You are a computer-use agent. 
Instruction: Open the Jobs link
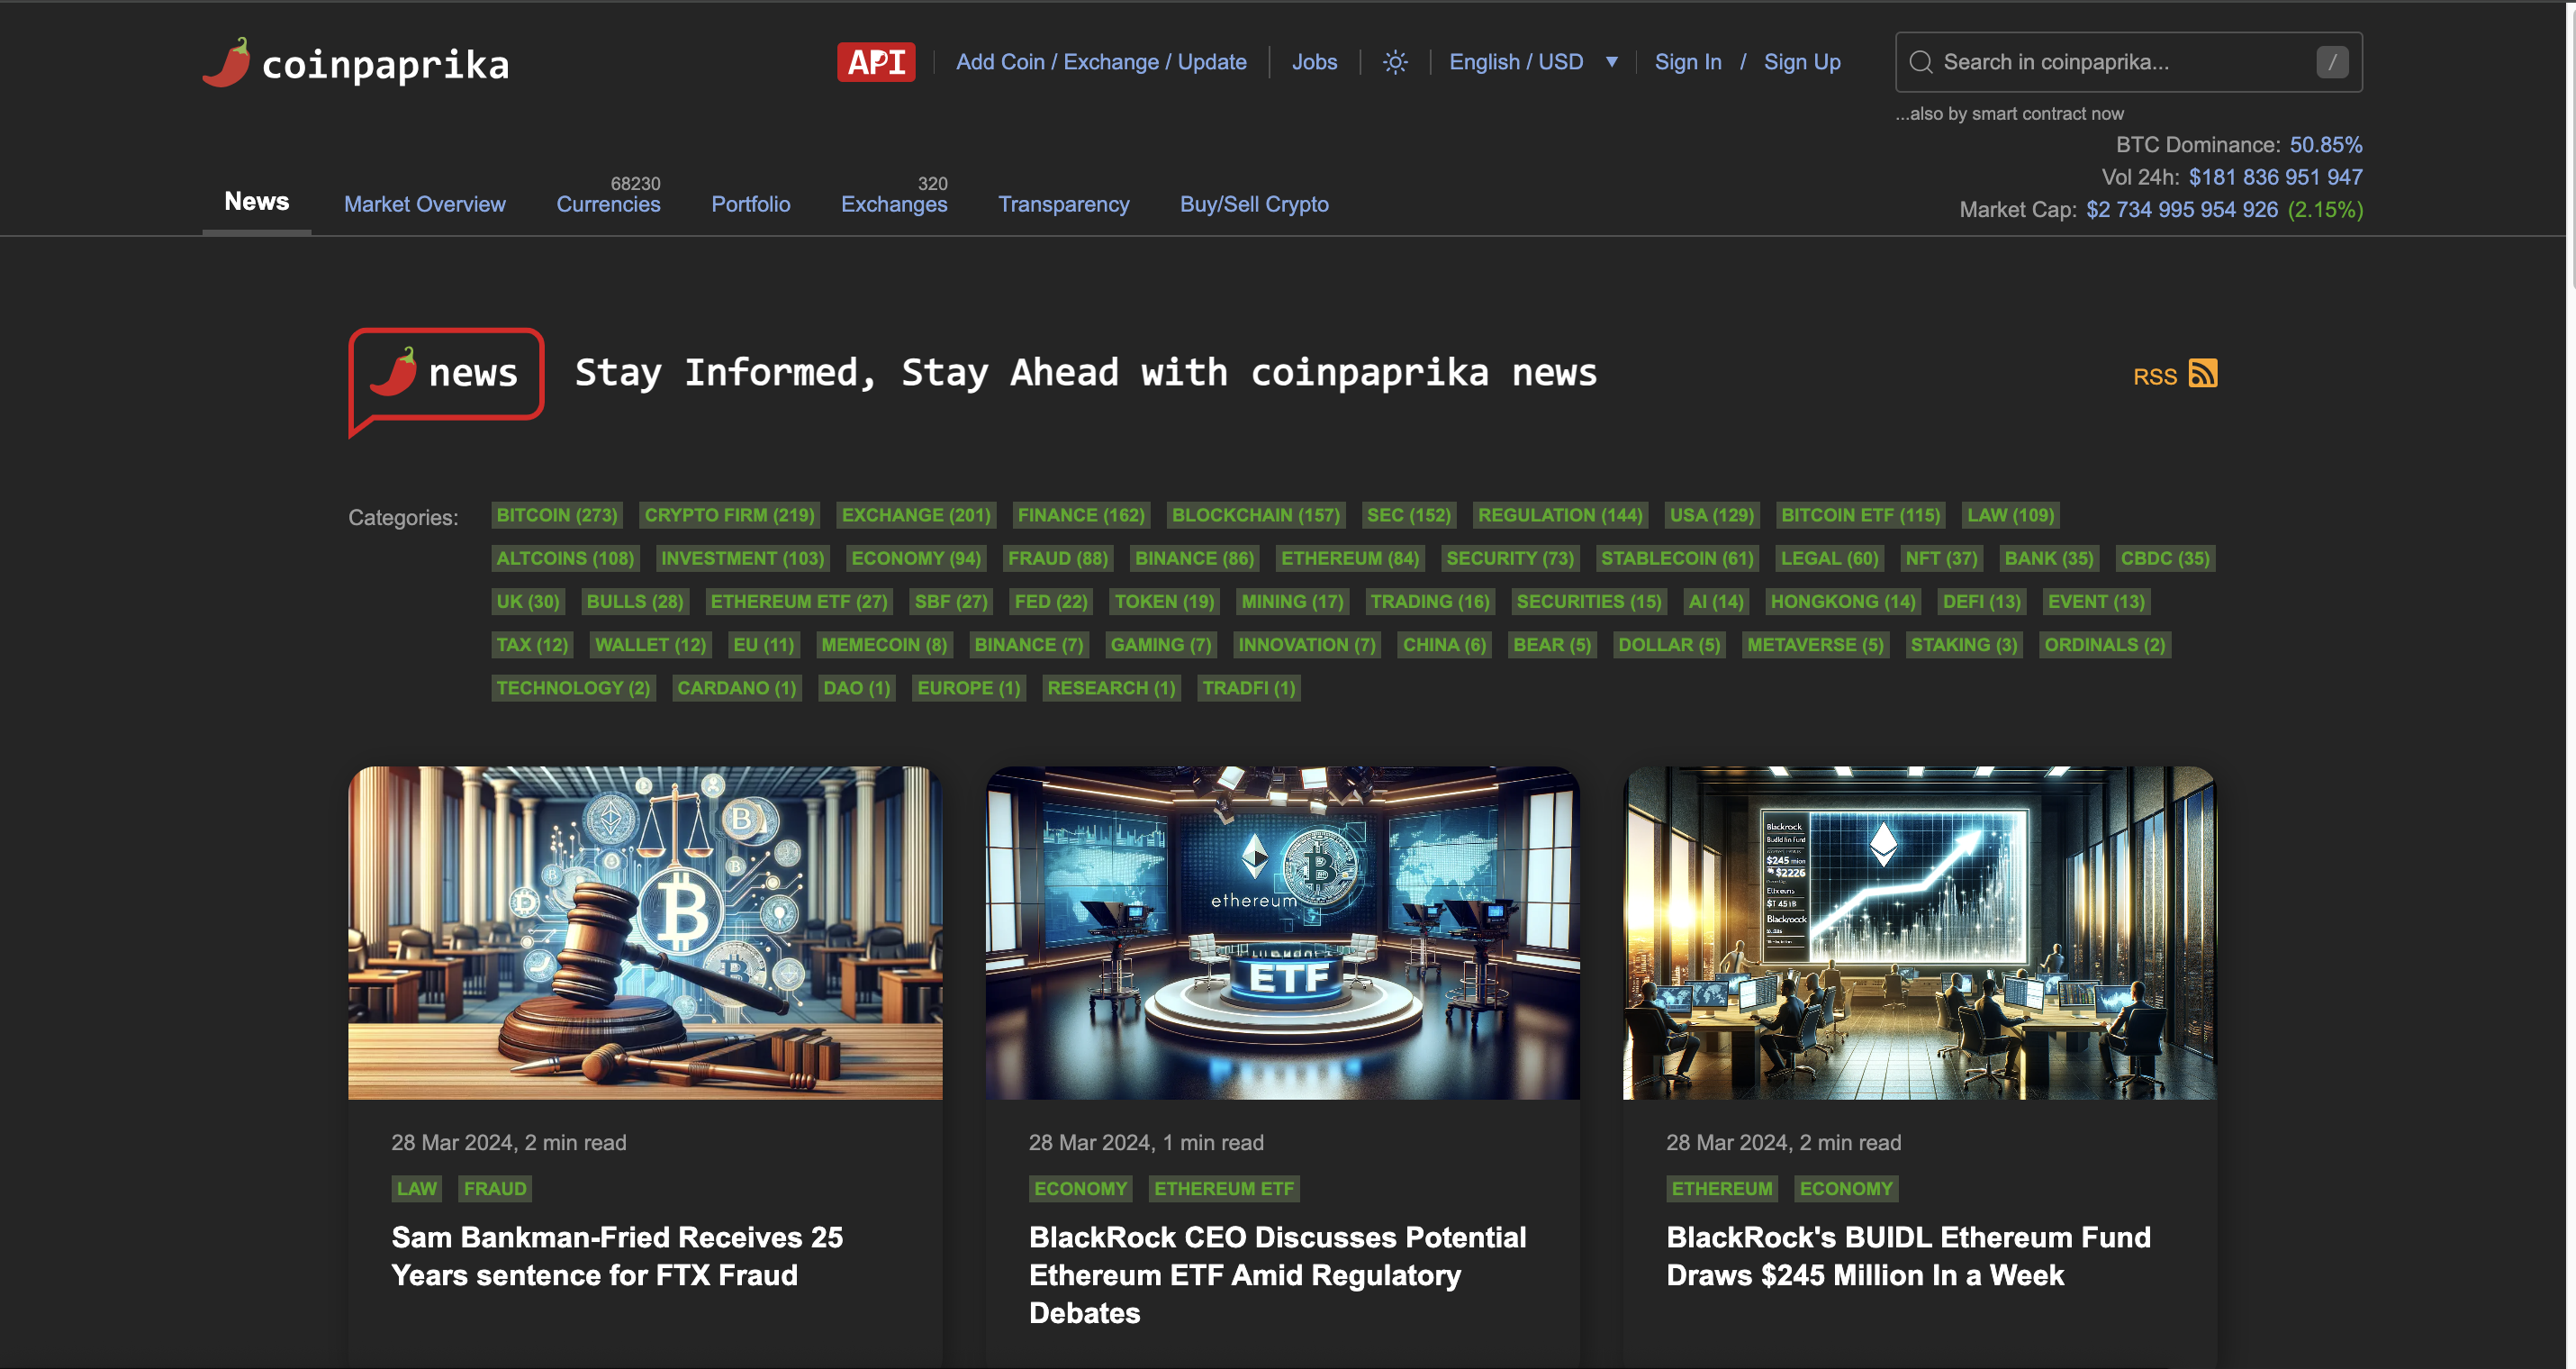point(1314,62)
